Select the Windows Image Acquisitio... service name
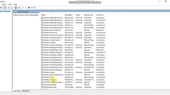The width and height of the screenshot is (170, 95). (53, 37)
